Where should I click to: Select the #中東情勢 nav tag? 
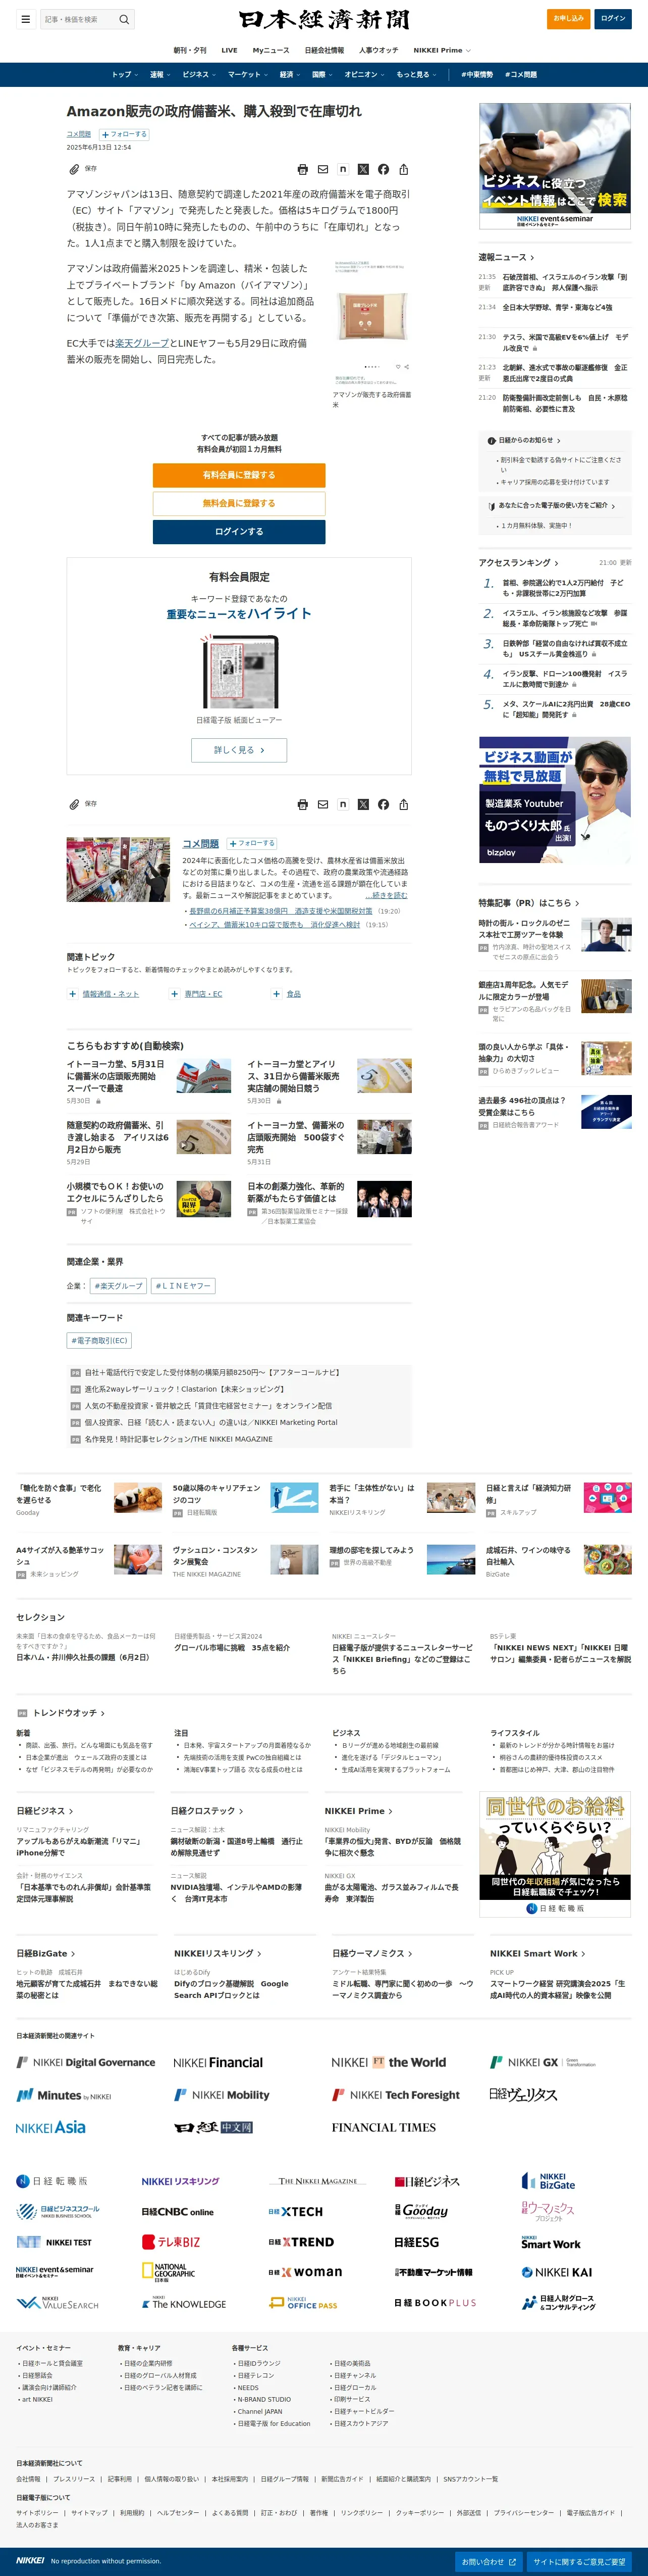point(477,75)
